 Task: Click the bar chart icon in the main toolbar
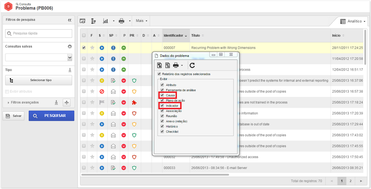click(x=105, y=21)
